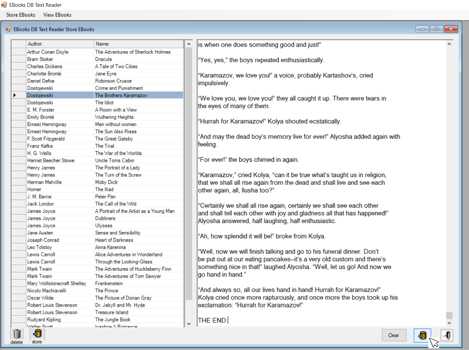Select the title "The Idiot"
Viewport: 469px width, 350px height.
(x=139, y=102)
